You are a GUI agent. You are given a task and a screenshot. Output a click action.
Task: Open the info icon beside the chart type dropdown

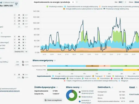pyautogui.click(x=77, y=2)
